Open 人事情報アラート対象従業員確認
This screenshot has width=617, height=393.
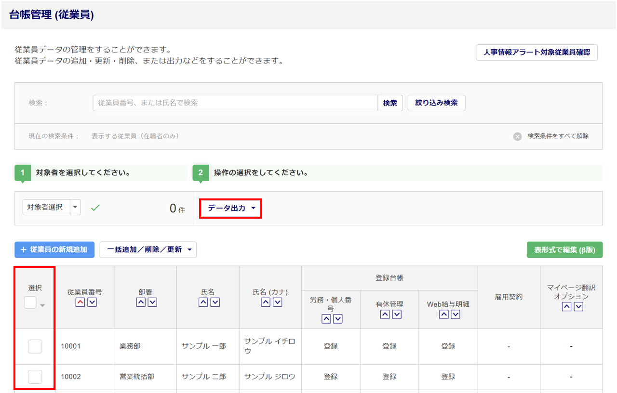click(537, 52)
